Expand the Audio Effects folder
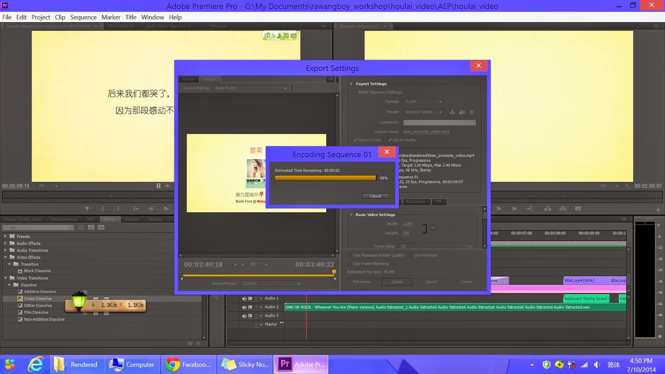Viewport: 665px width, 374px height. (5, 243)
